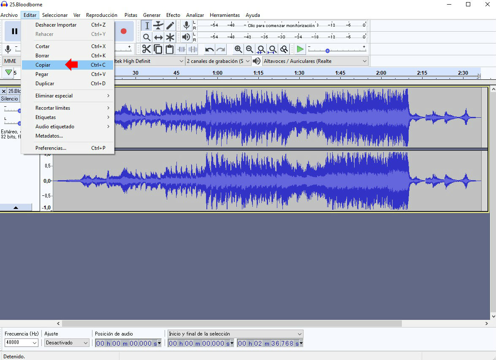The width and height of the screenshot is (496, 360).
Task: Select the Multi-tool asterisk icon
Action: point(170,37)
